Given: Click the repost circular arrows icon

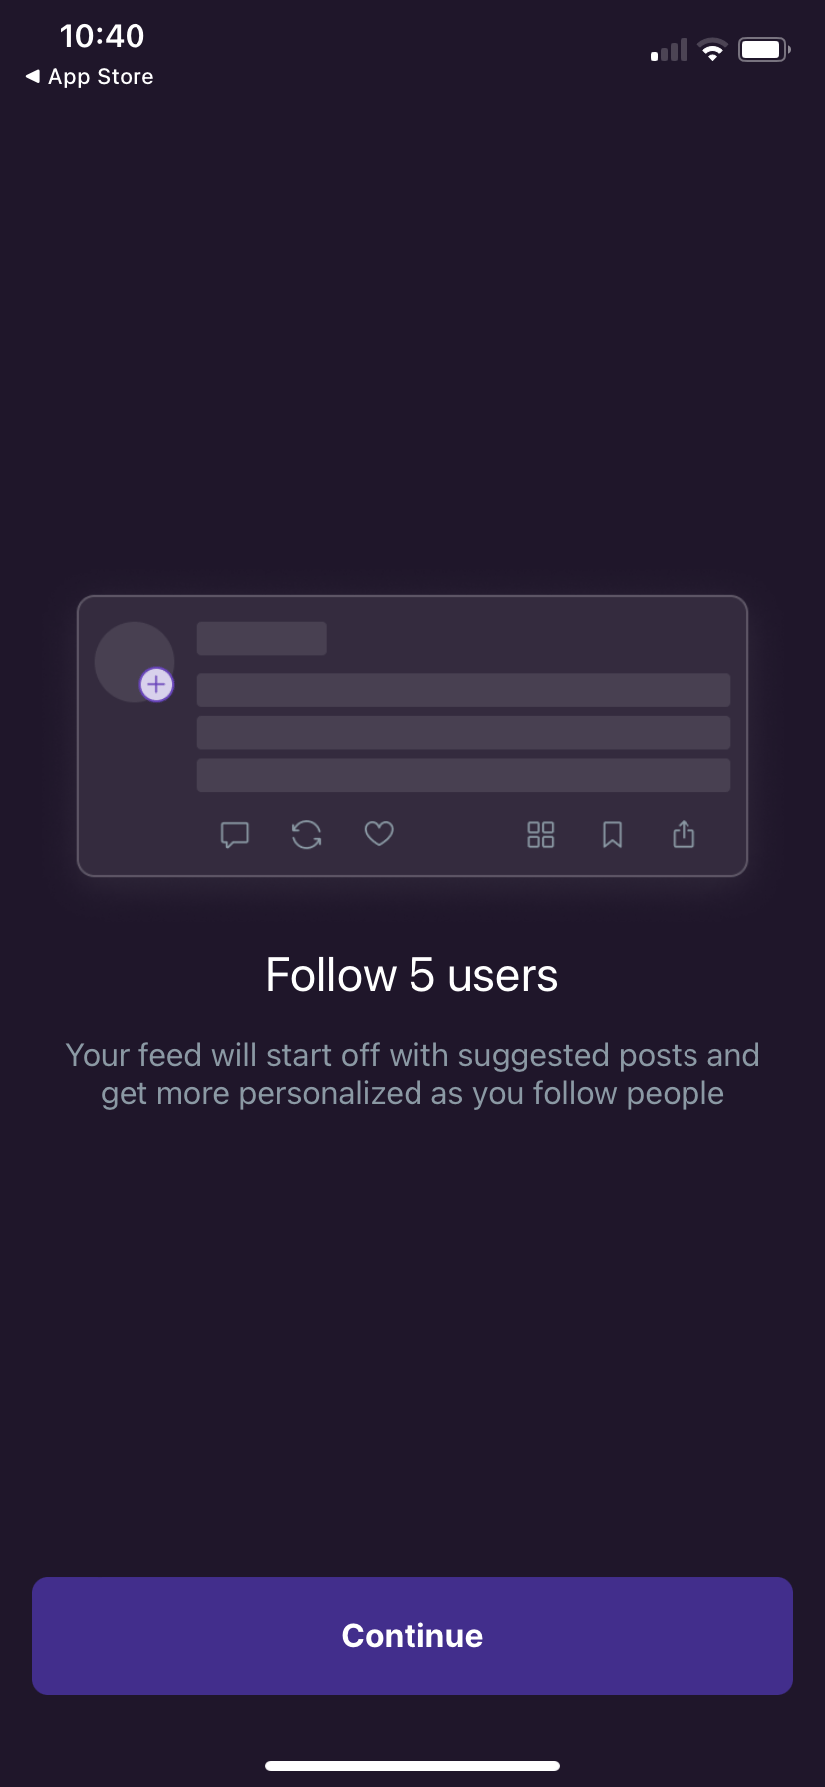Looking at the screenshot, I should 307,834.
